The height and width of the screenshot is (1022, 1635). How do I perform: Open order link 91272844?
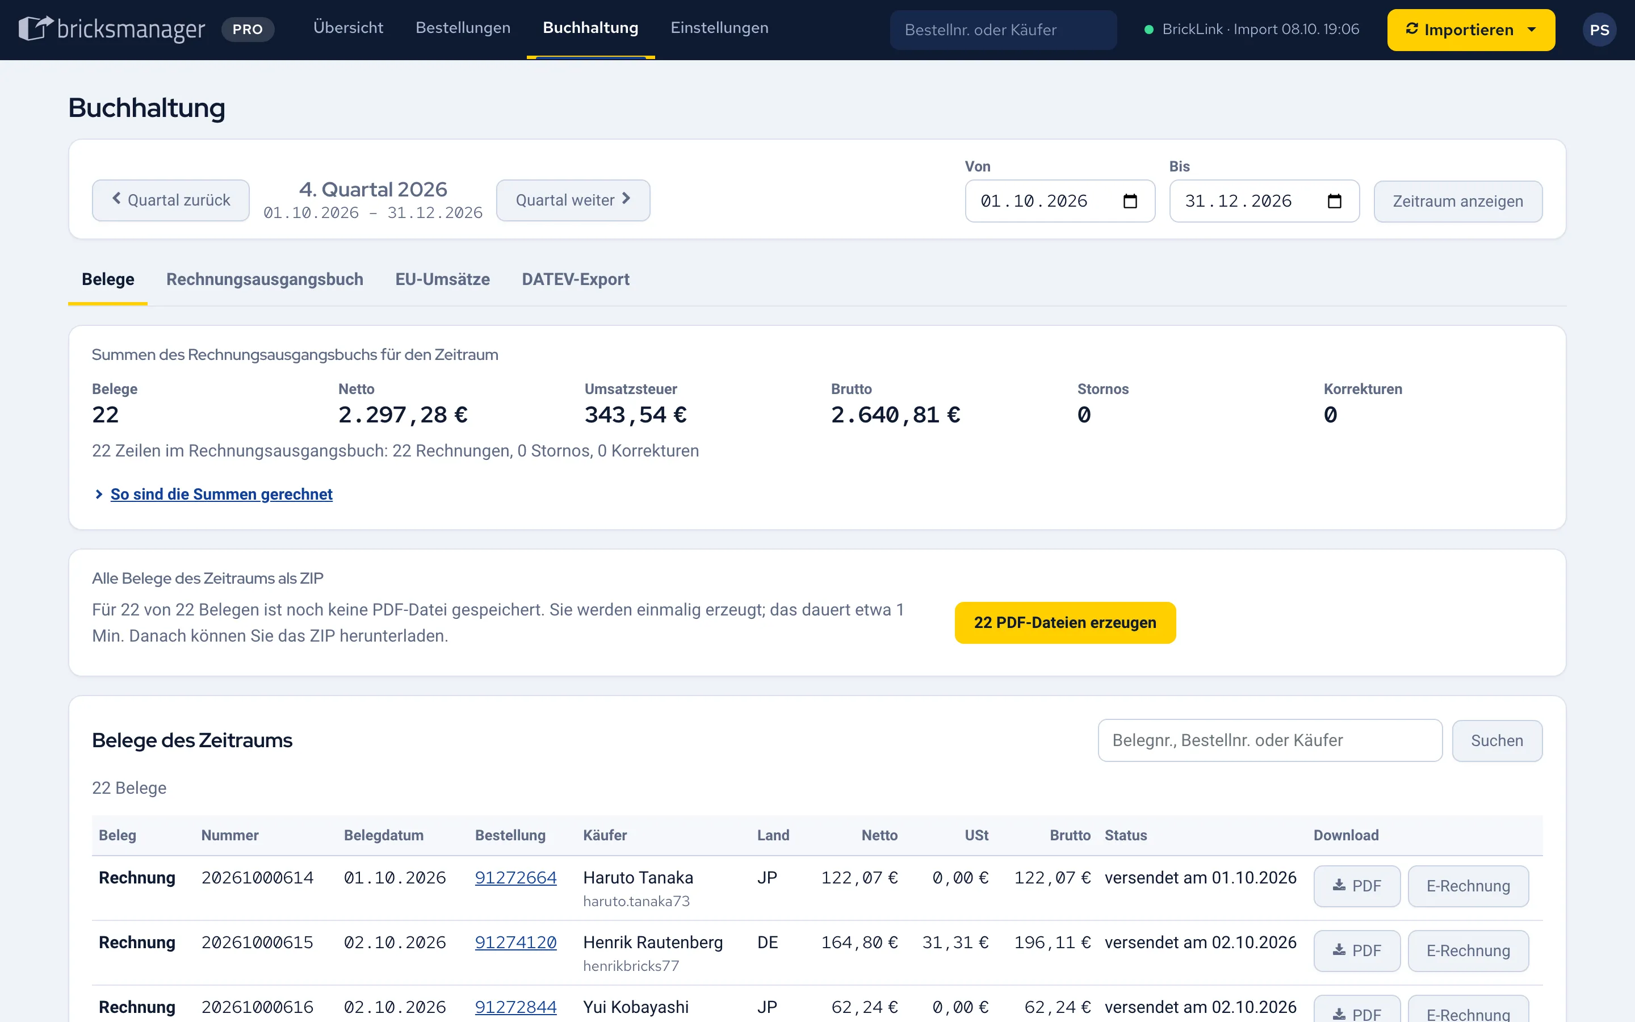click(515, 1007)
